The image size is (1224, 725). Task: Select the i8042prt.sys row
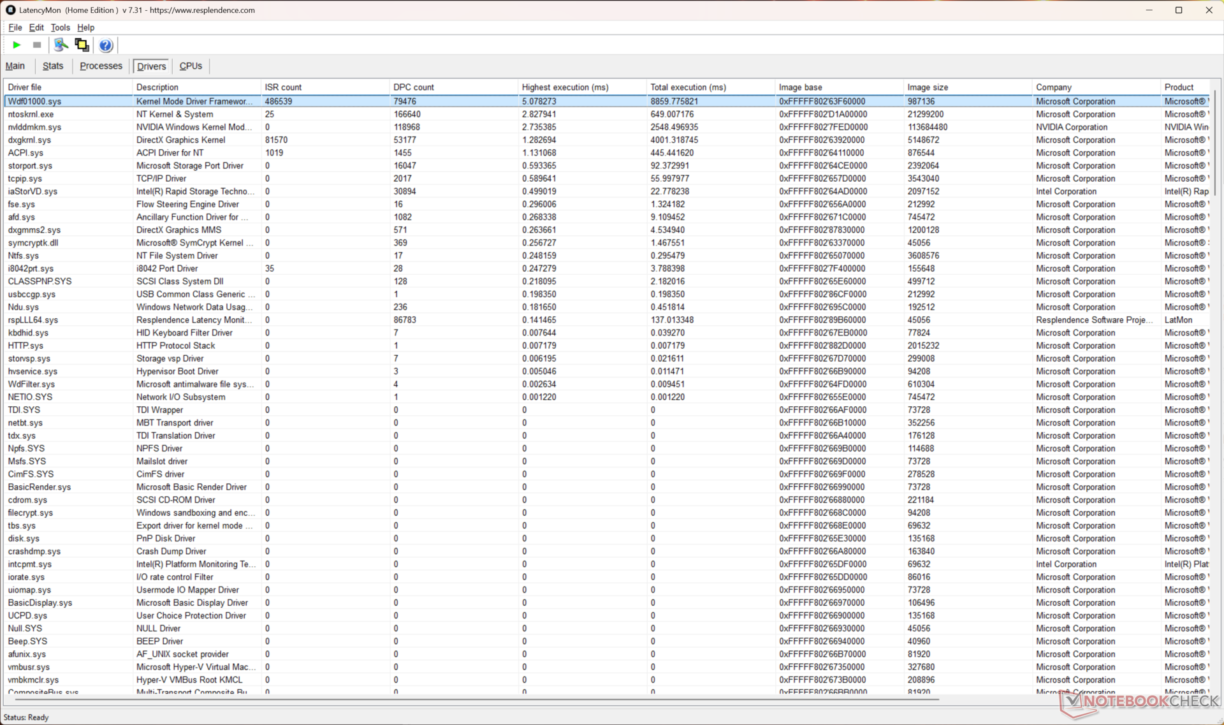(607, 268)
